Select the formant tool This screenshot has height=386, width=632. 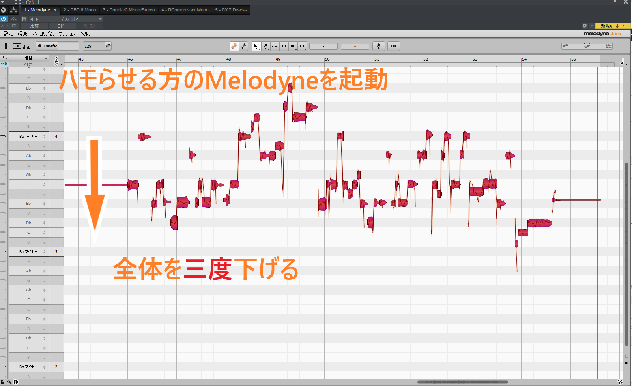(x=275, y=46)
